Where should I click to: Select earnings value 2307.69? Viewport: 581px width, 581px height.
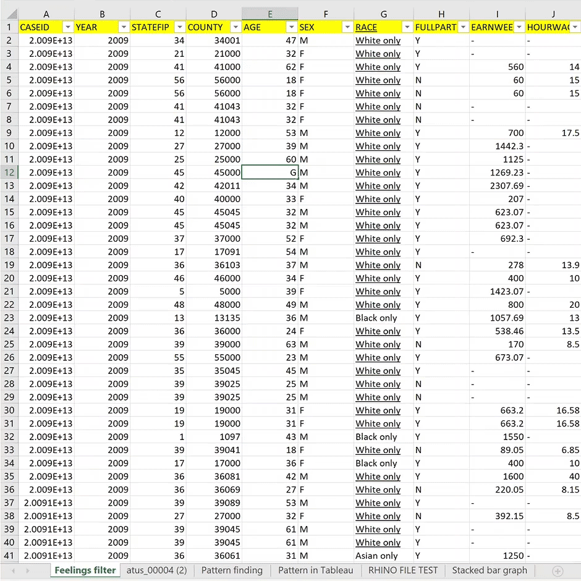[498, 185]
